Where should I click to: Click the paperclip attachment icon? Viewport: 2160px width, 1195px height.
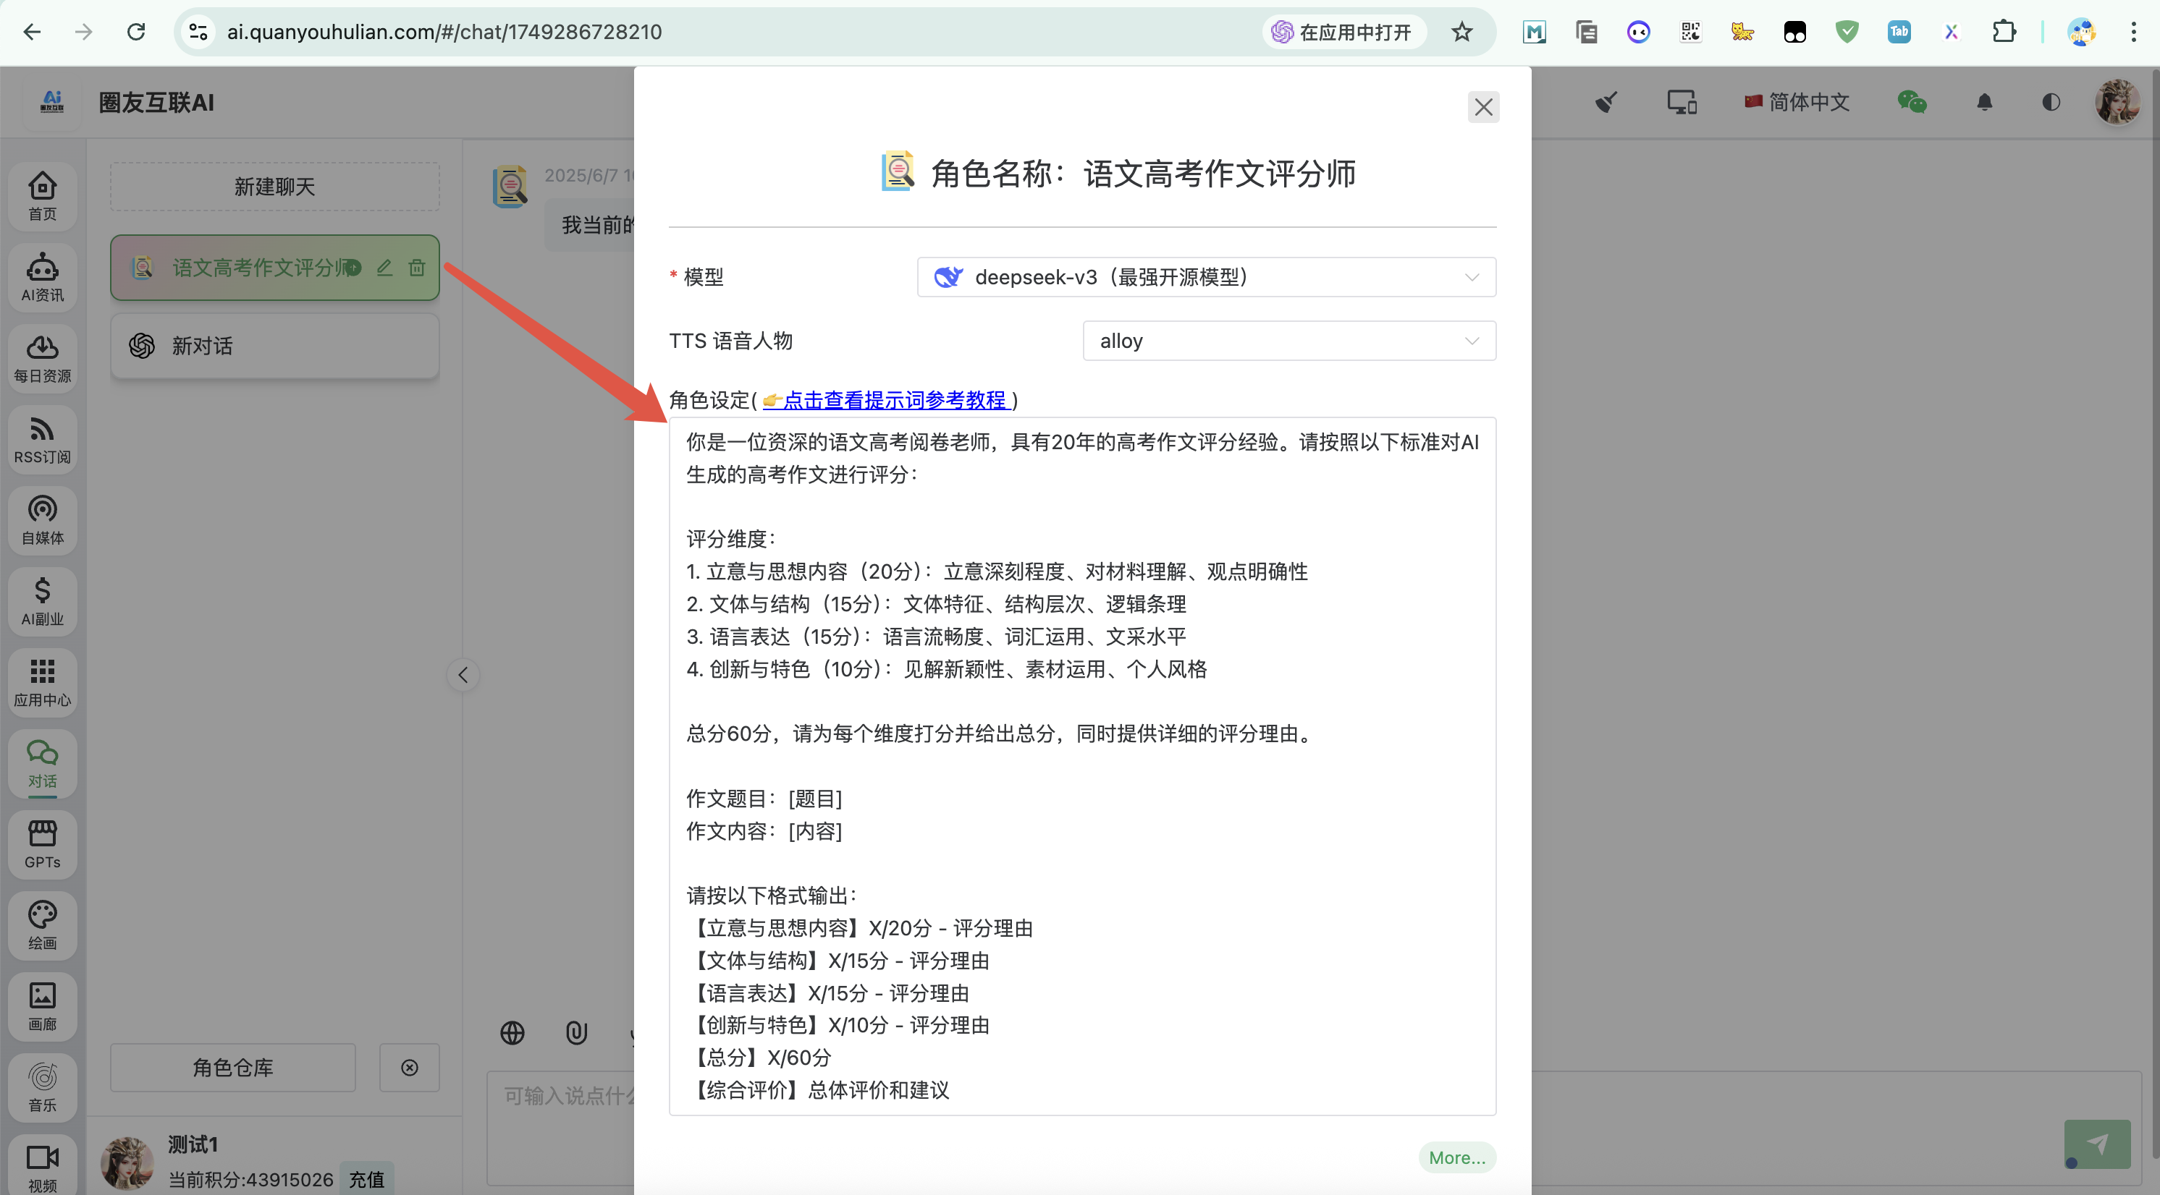point(576,1032)
